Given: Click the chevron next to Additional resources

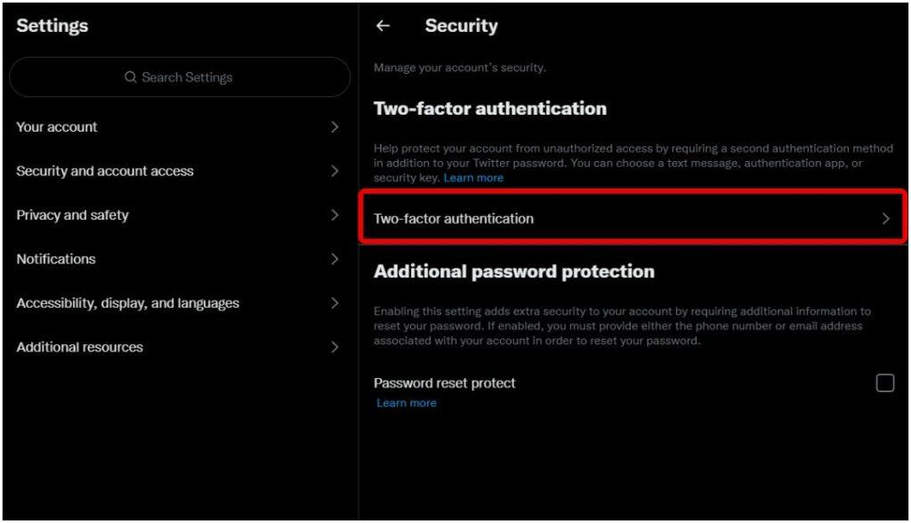Looking at the screenshot, I should pos(335,347).
